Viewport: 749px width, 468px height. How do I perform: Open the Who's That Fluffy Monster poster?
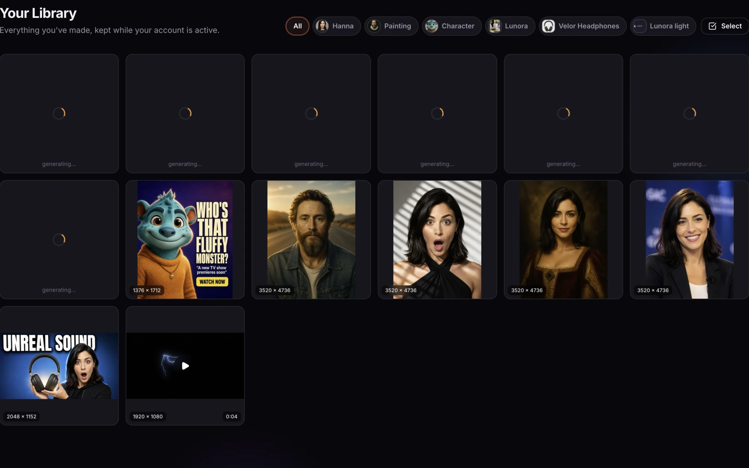[185, 240]
